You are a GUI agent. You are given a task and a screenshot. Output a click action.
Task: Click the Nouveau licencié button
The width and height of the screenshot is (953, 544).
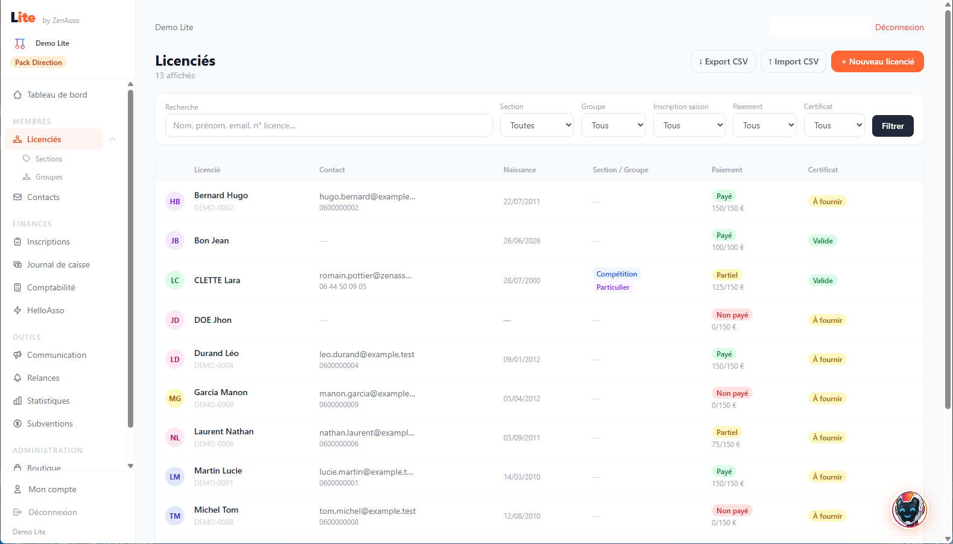pos(878,61)
